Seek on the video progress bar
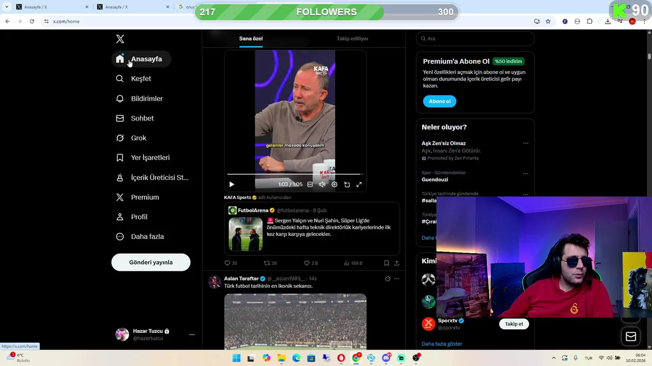 (x=295, y=174)
